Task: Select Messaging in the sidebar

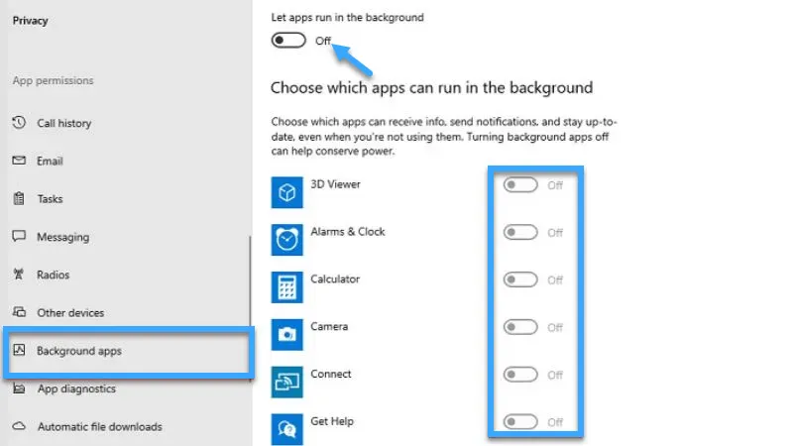Action: pos(62,237)
